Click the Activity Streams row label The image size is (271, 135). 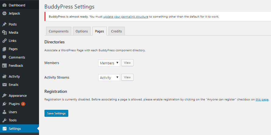point(57,77)
